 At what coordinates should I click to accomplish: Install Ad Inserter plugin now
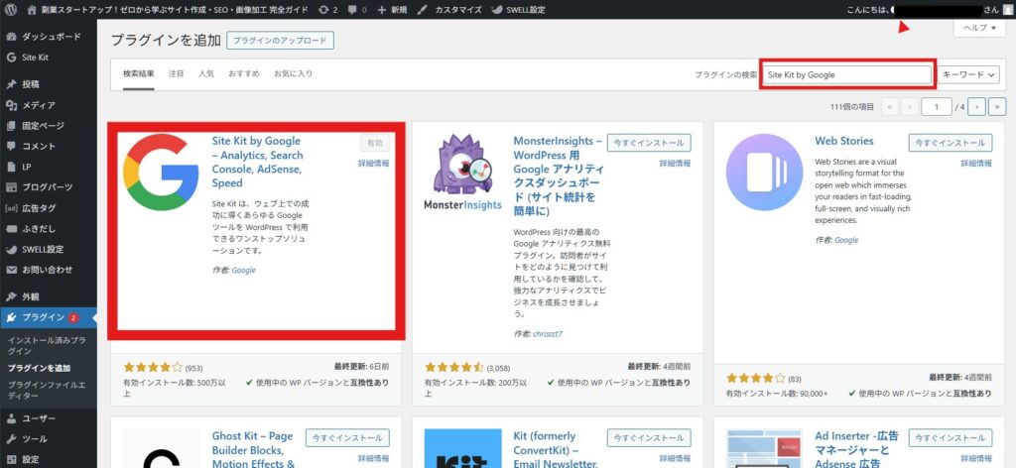pyautogui.click(x=951, y=437)
